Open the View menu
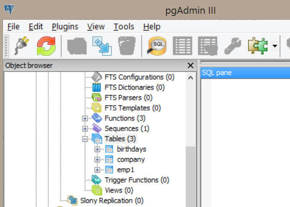The height and width of the screenshot is (207, 290). (x=96, y=27)
